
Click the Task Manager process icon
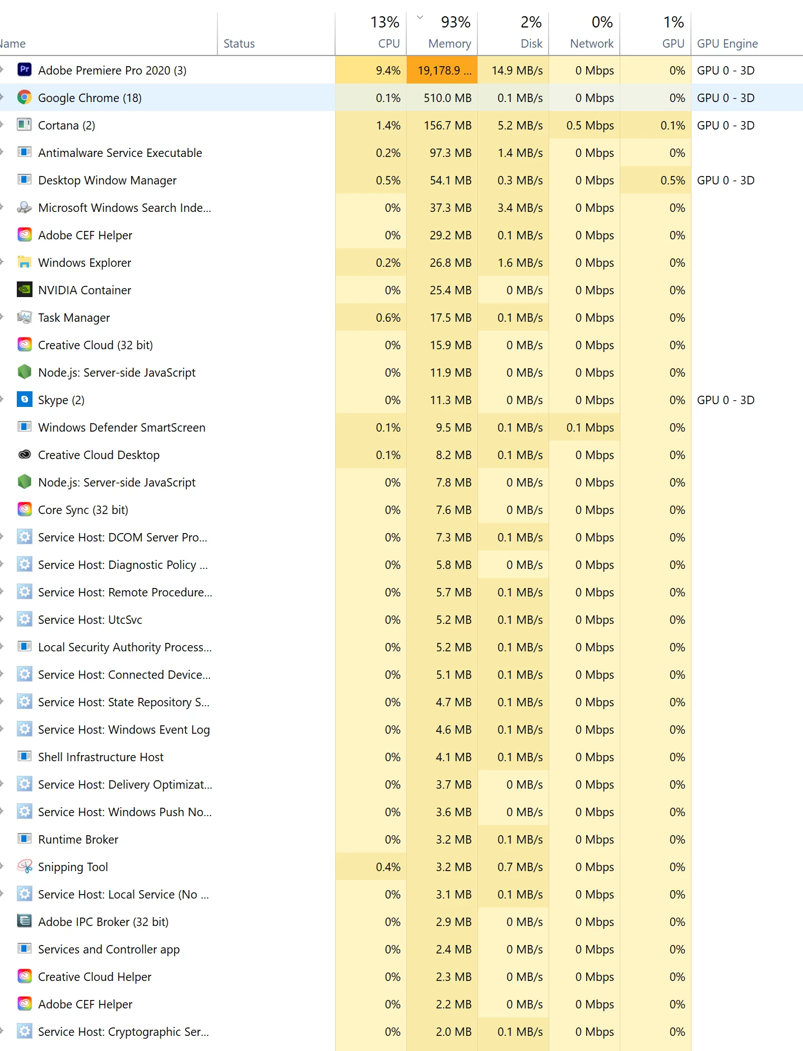click(x=24, y=317)
